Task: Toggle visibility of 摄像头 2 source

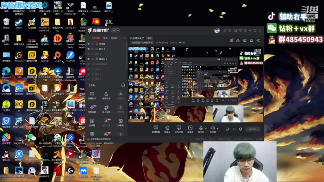Action: click(89, 59)
